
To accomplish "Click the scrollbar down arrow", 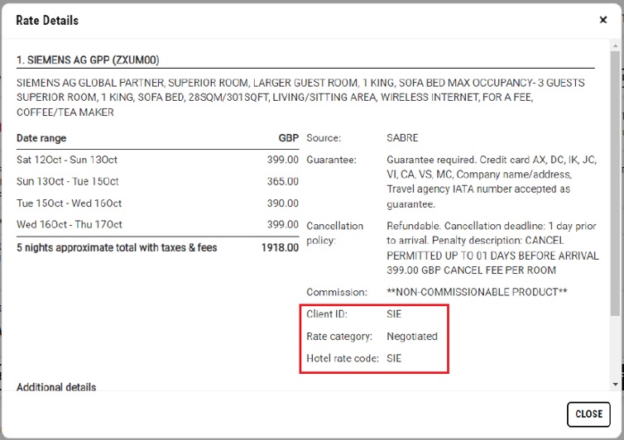I will [616, 385].
